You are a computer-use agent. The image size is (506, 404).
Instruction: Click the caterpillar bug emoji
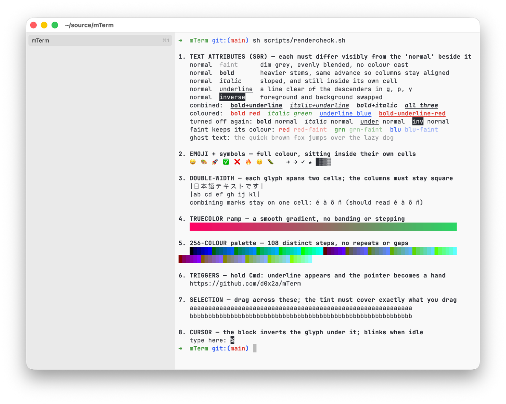point(271,162)
